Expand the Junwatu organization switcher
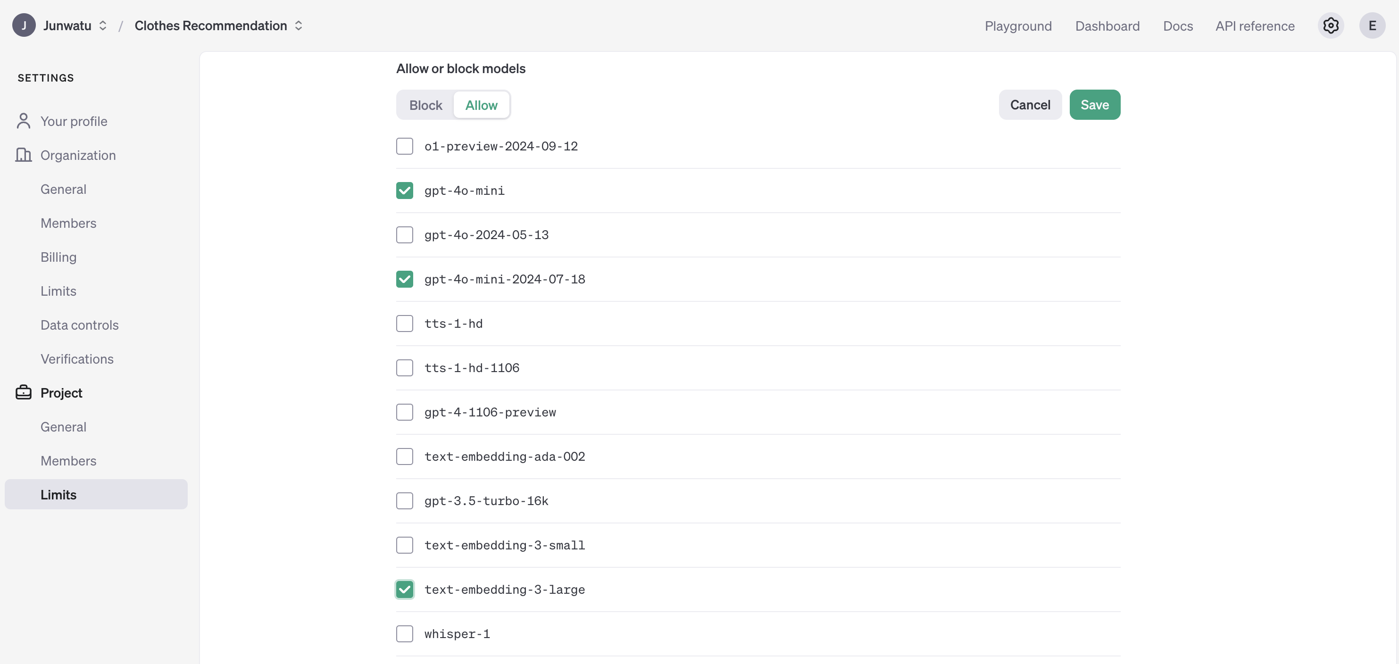 click(102, 25)
